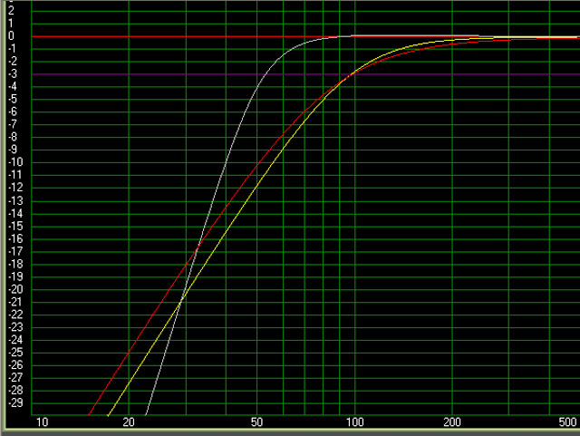
Task: Click the 0 label on the vertical axis
Action: pyautogui.click(x=12, y=35)
